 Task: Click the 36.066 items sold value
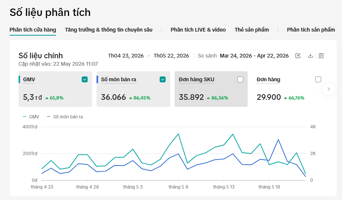pyautogui.click(x=113, y=97)
